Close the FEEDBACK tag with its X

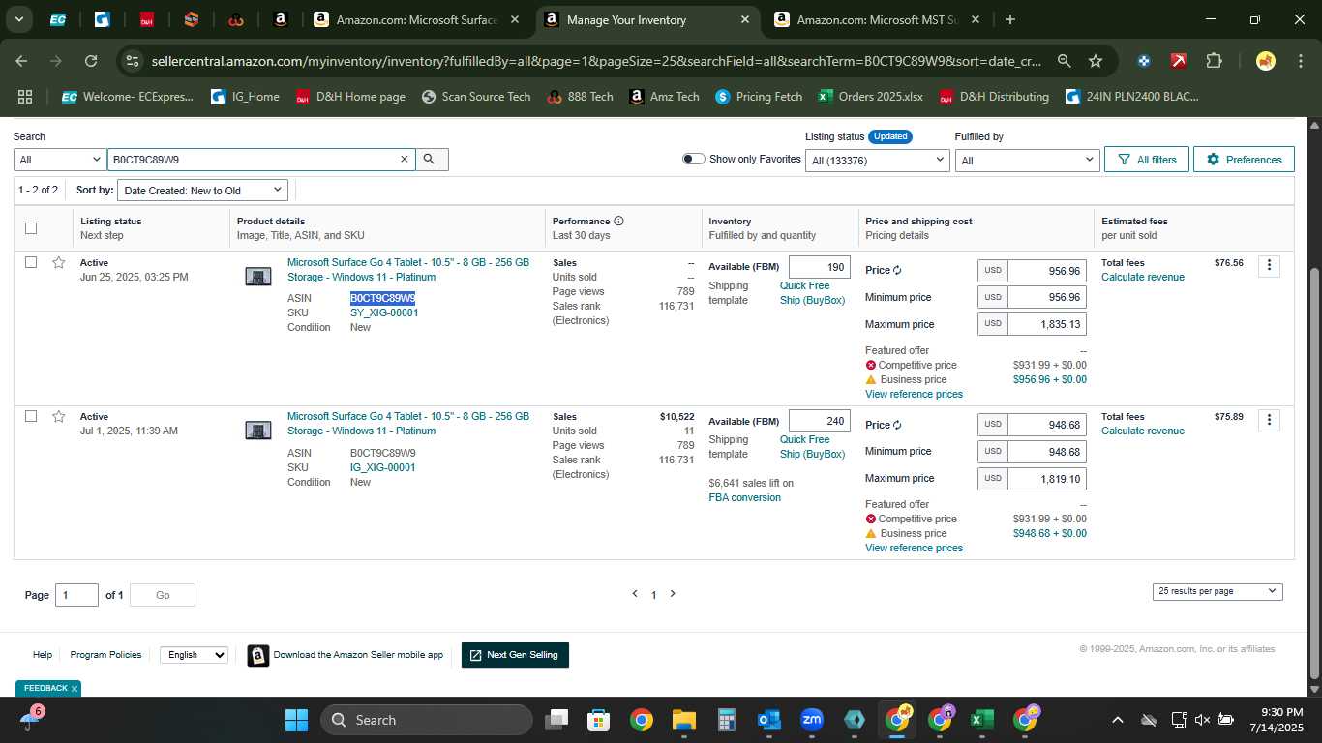pyautogui.click(x=75, y=689)
